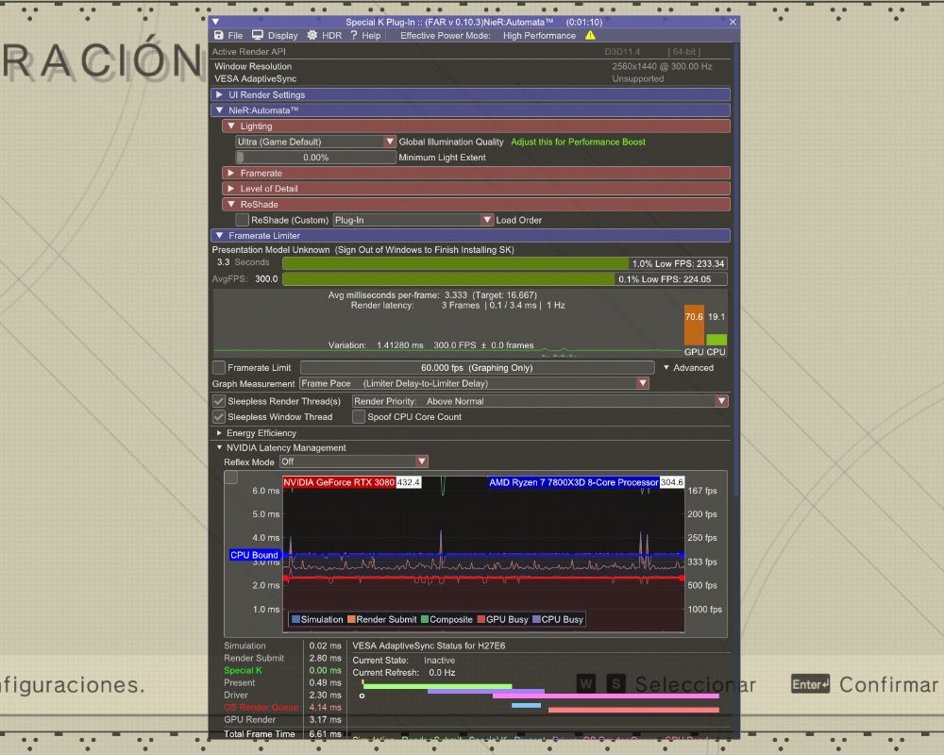Viewport: 944px width, 755px height.
Task: Click the CPU Bound indicator label
Action: [x=254, y=555]
